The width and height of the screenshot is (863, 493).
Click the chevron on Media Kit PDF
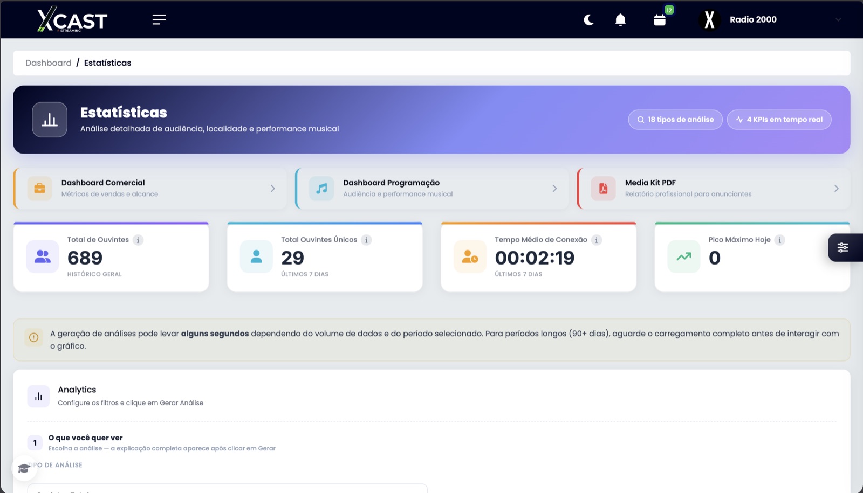tap(837, 189)
